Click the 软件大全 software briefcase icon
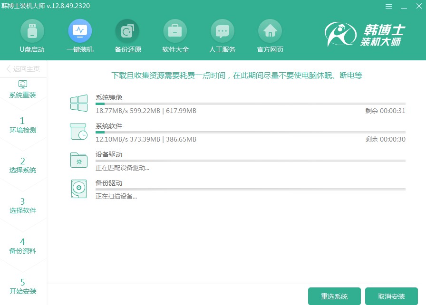Screen dimensions: 426x305 (175, 31)
